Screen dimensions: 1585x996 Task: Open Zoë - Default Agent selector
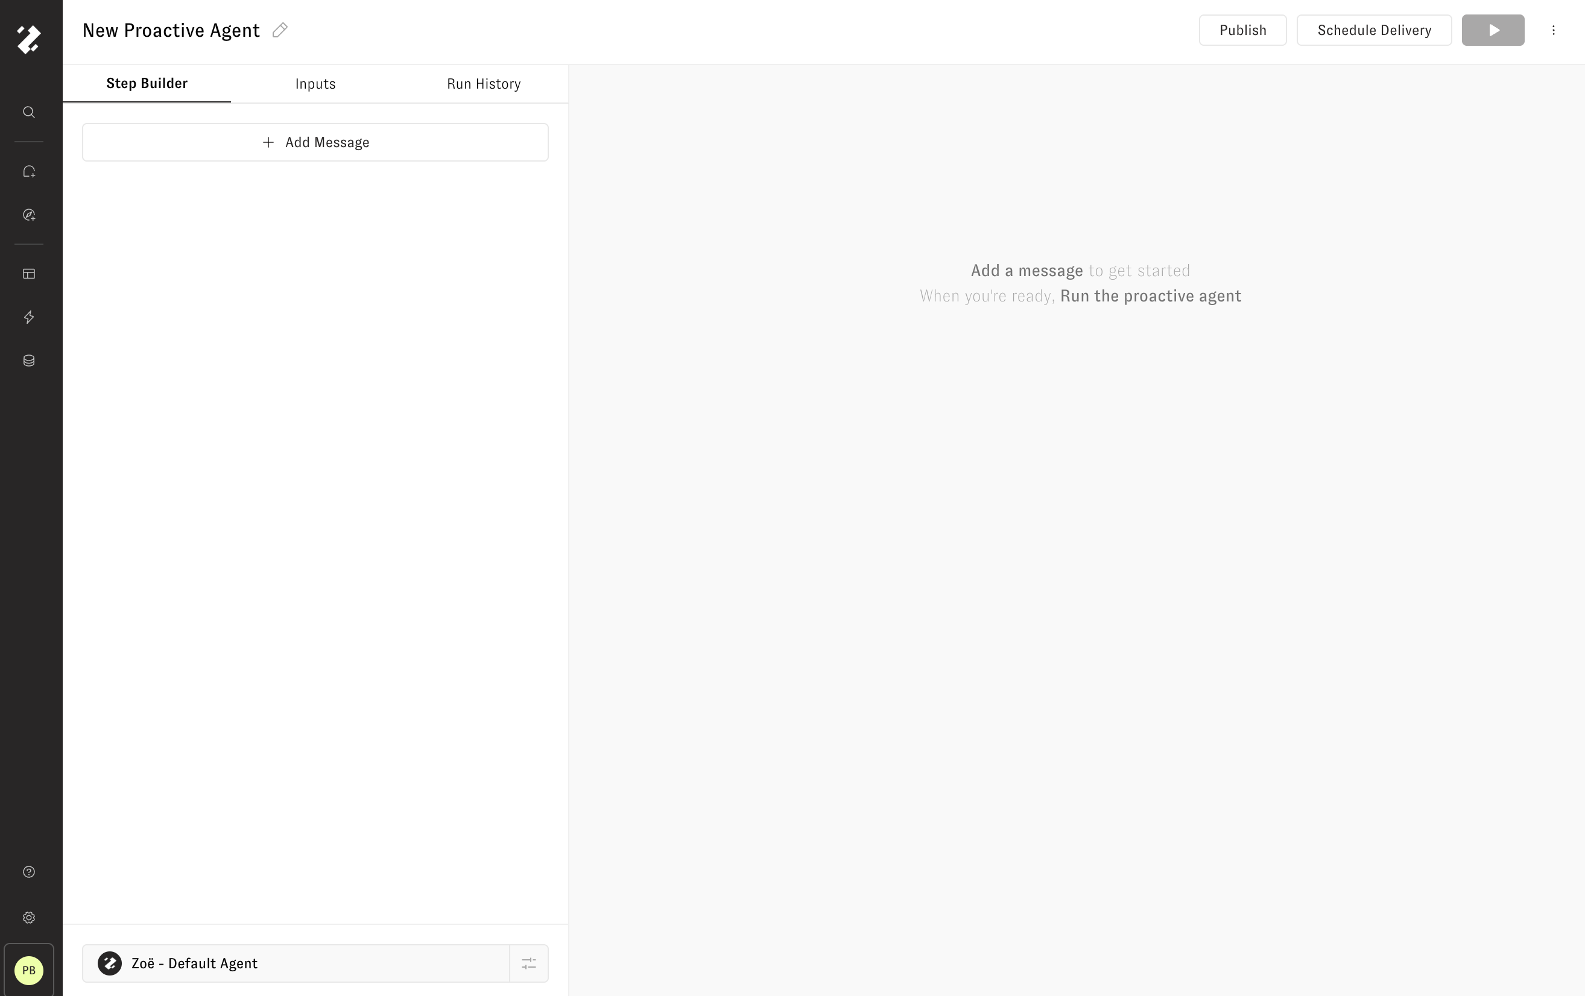[296, 964]
